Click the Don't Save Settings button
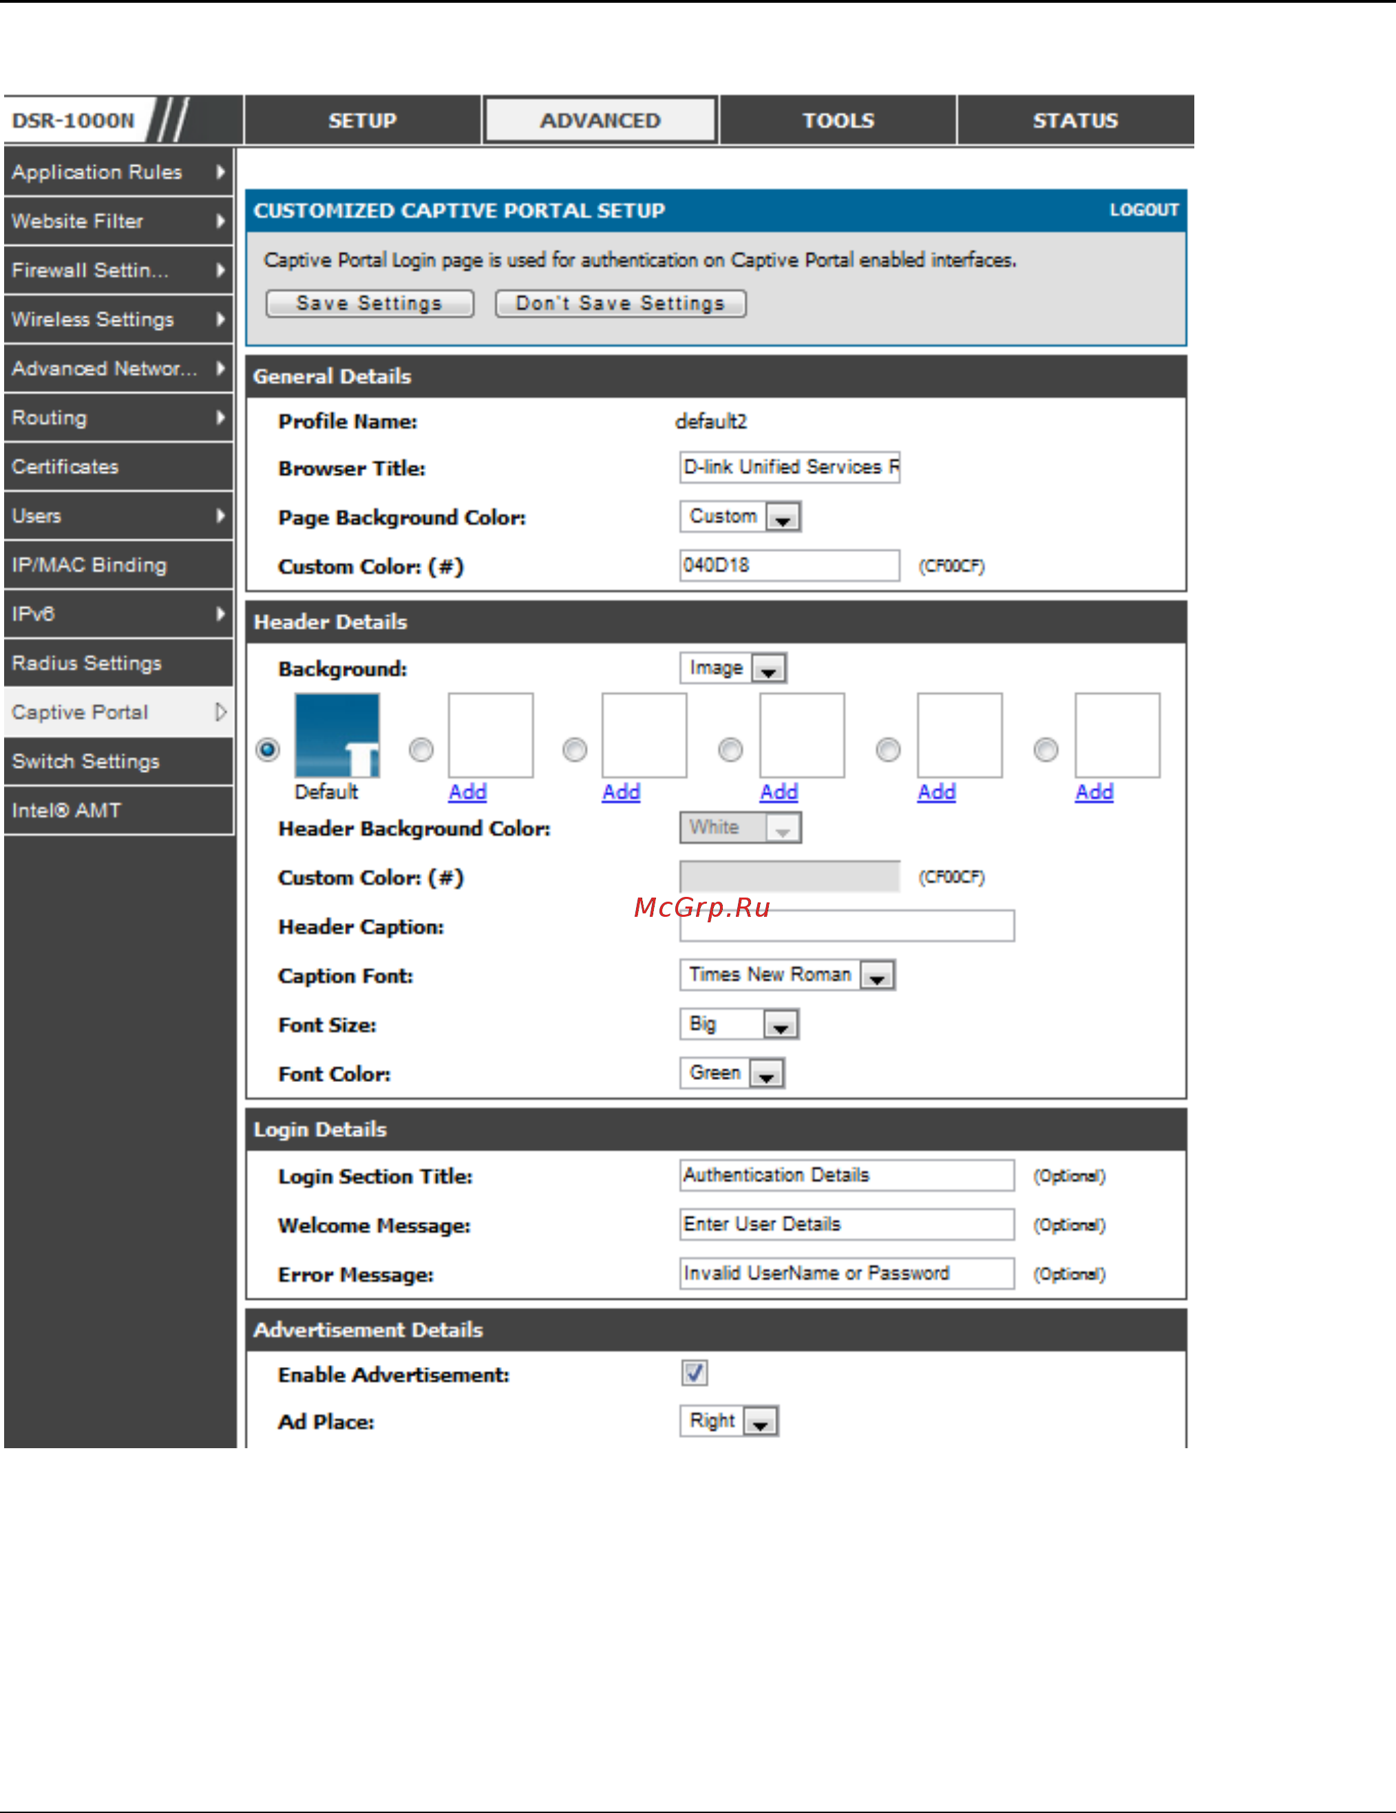1396x1813 pixels. pyautogui.click(x=620, y=303)
